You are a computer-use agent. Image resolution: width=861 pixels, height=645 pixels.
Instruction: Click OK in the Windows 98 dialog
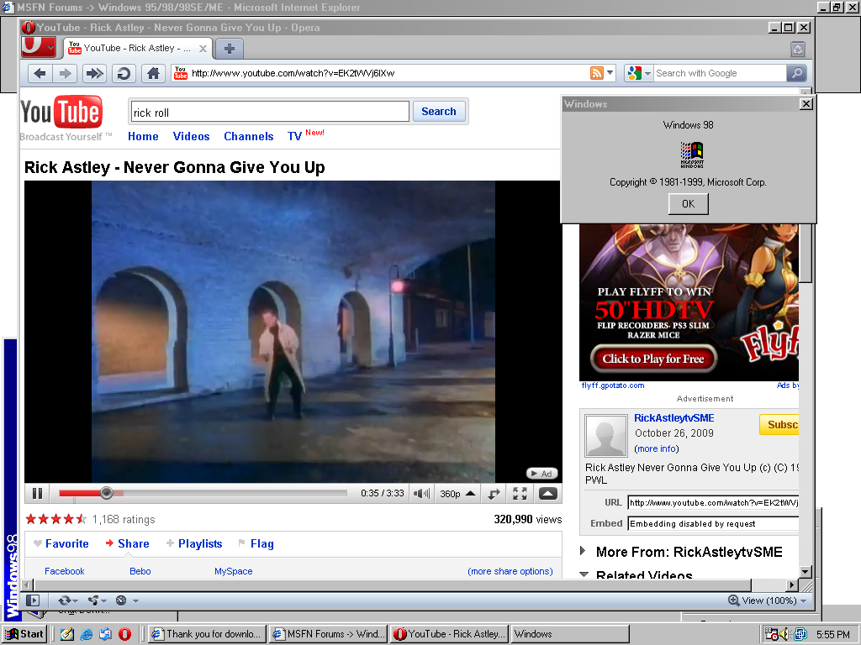tap(688, 204)
